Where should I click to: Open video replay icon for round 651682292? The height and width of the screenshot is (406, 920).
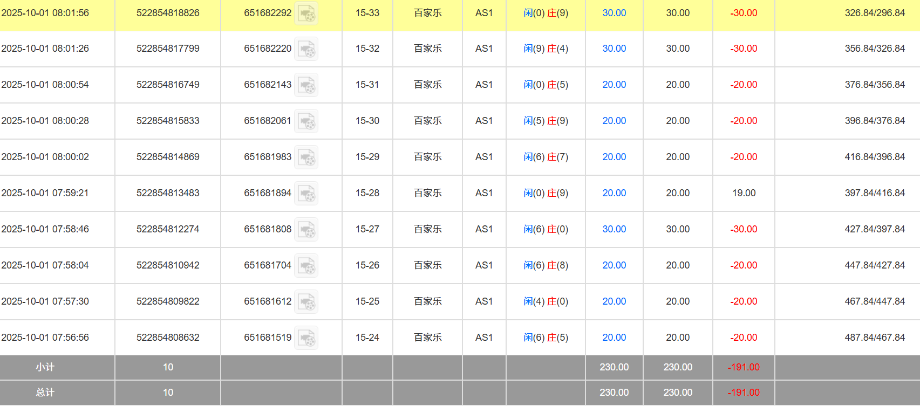(306, 13)
